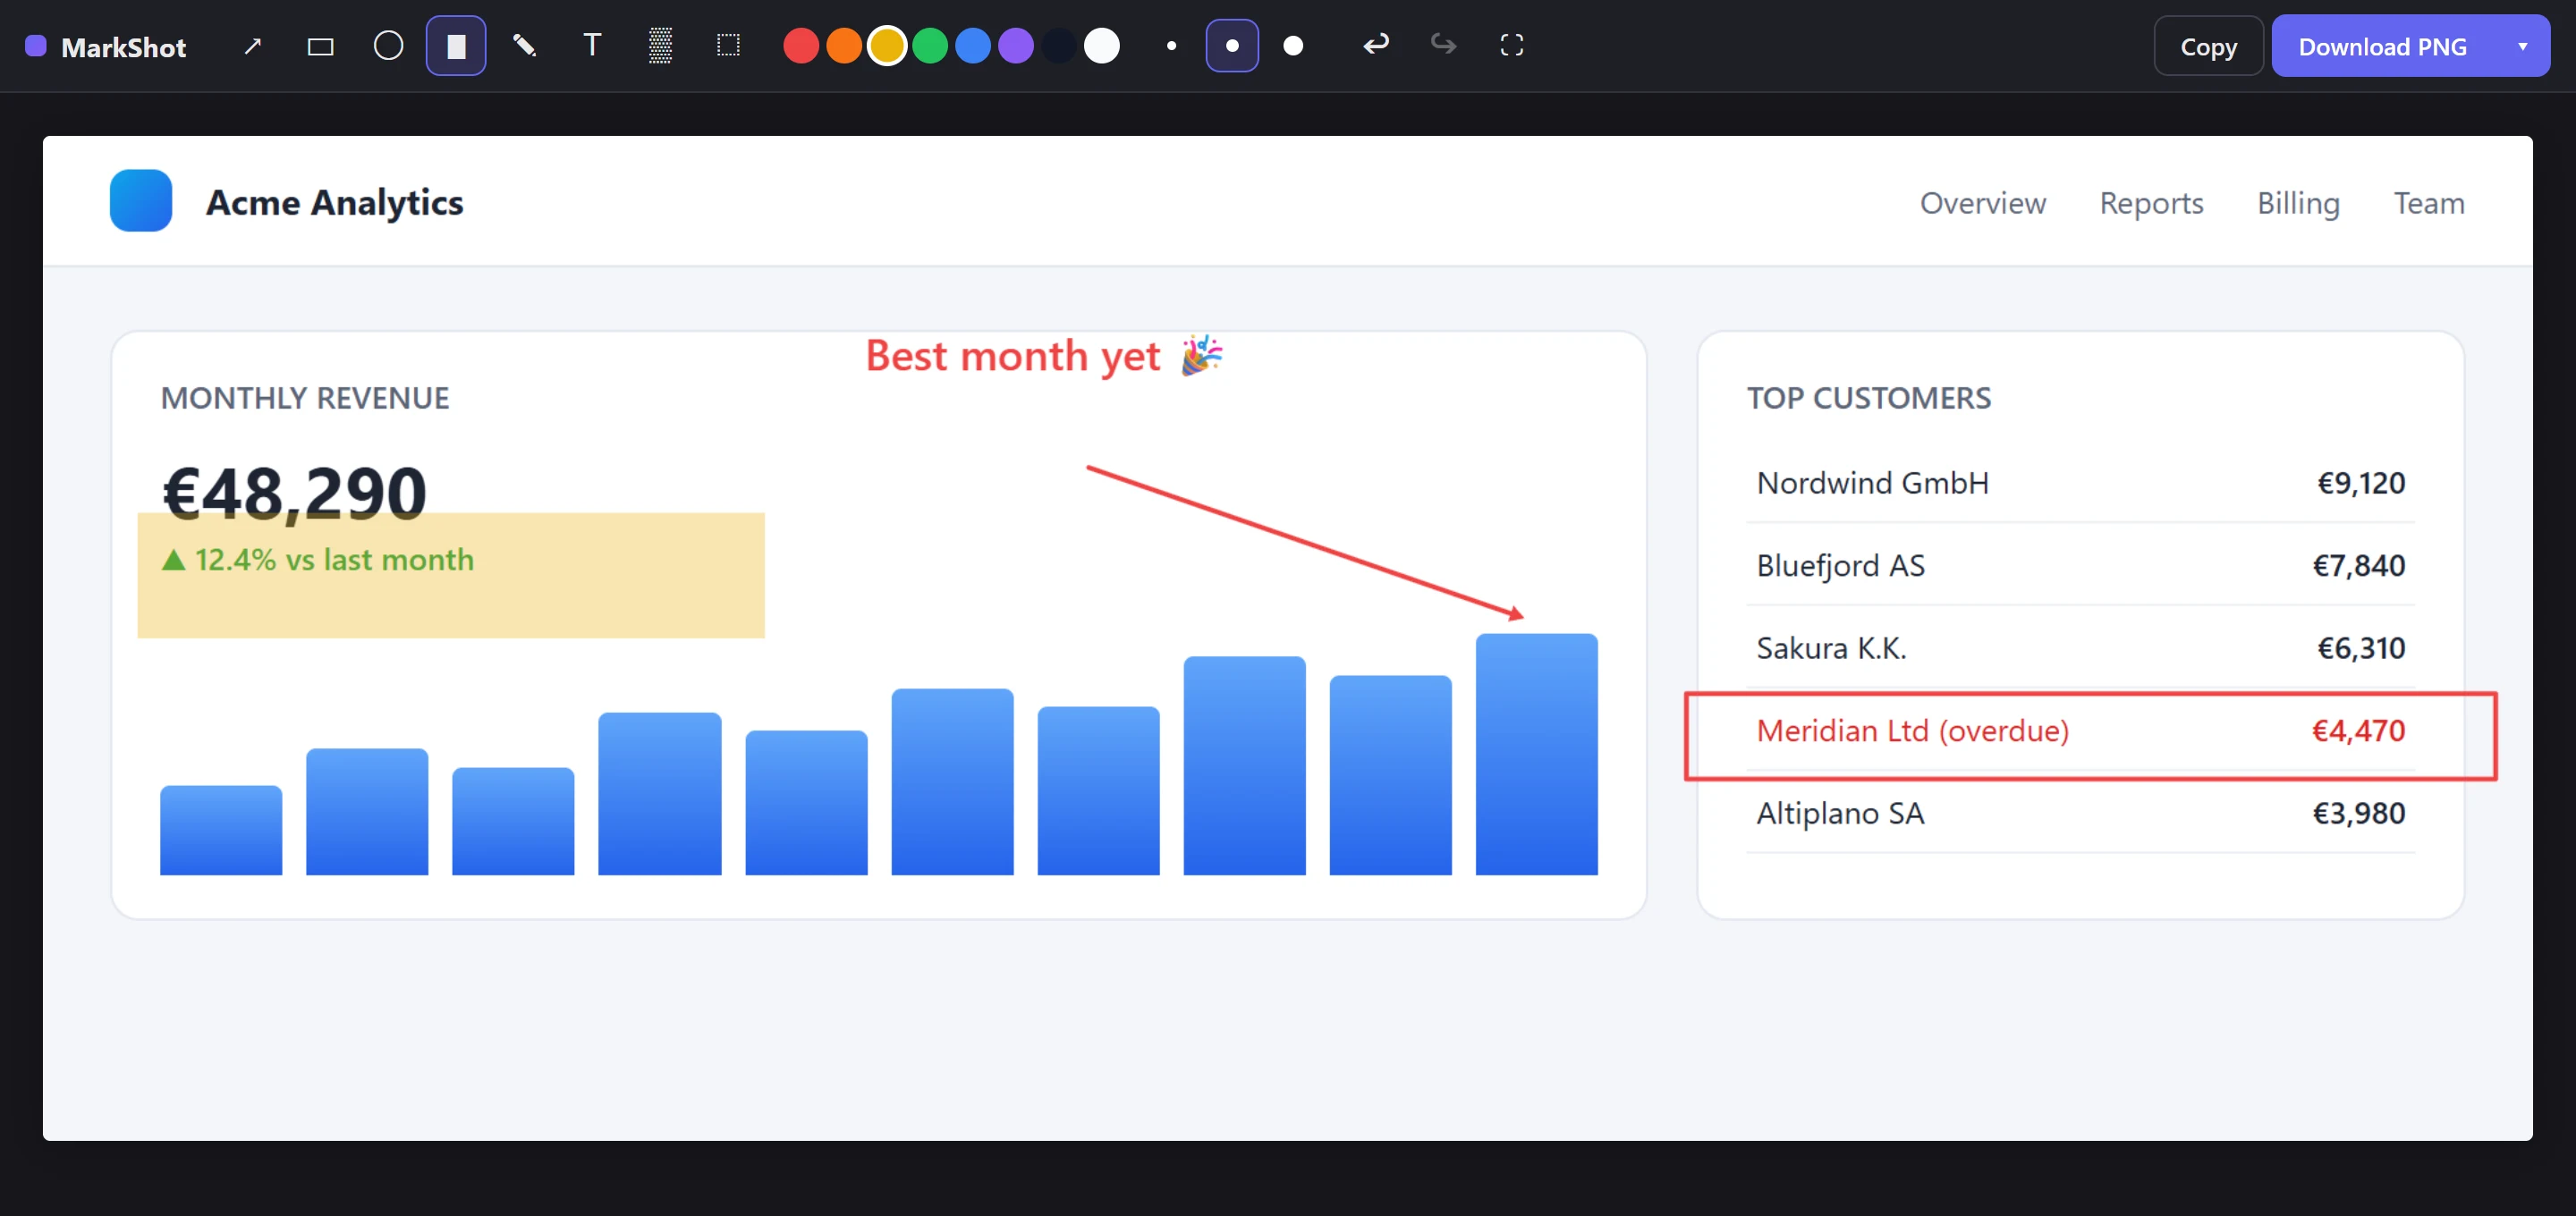Click the Sakura K.K. customer row
Screen dimensions: 2576x1216
tap(2080, 648)
